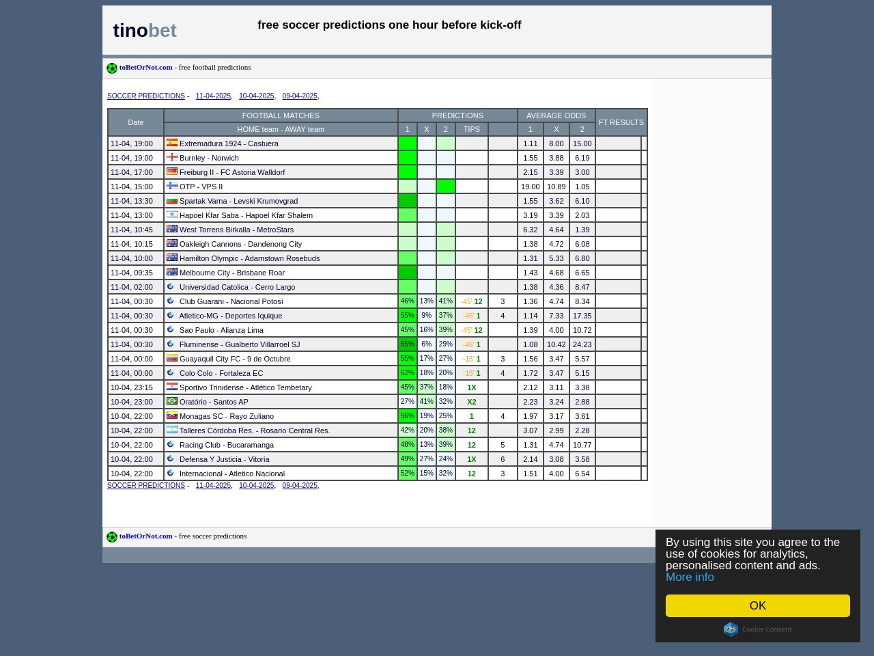This screenshot has height=656, width=874.
Task: Click the England flag next to Burnley - Norwich
Action: coord(172,157)
